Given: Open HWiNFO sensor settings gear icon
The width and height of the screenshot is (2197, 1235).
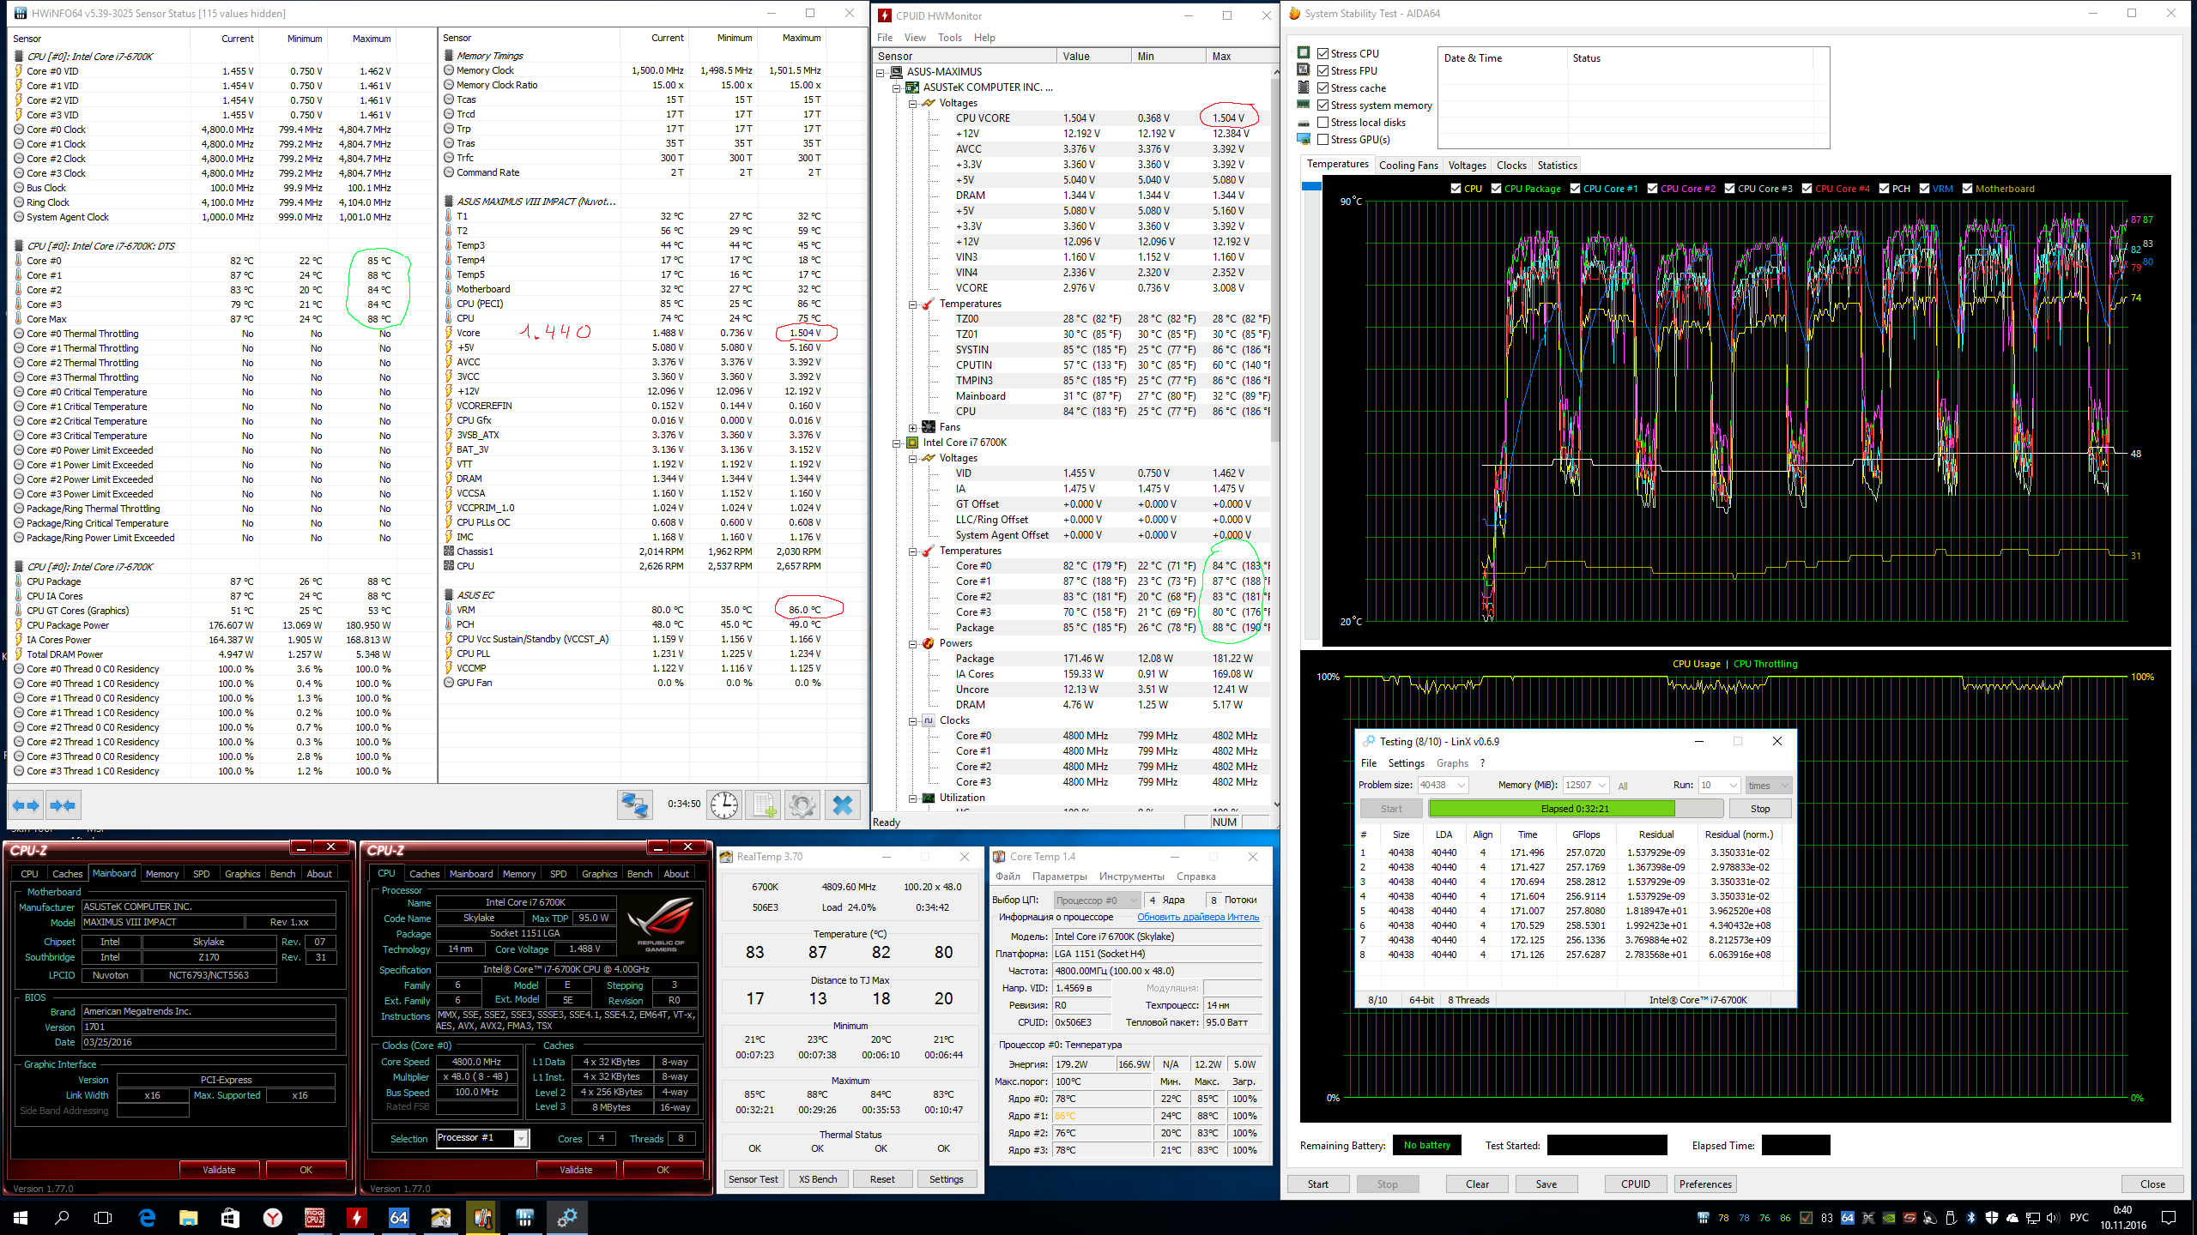Looking at the screenshot, I should click(802, 805).
